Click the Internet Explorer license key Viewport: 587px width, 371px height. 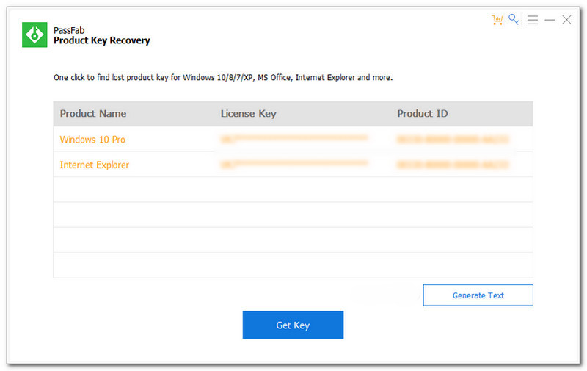[293, 165]
